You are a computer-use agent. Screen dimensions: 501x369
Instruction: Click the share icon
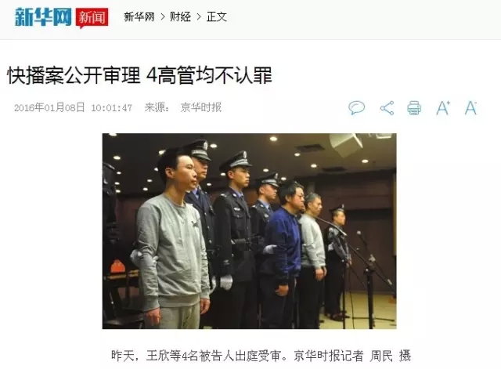pos(387,108)
